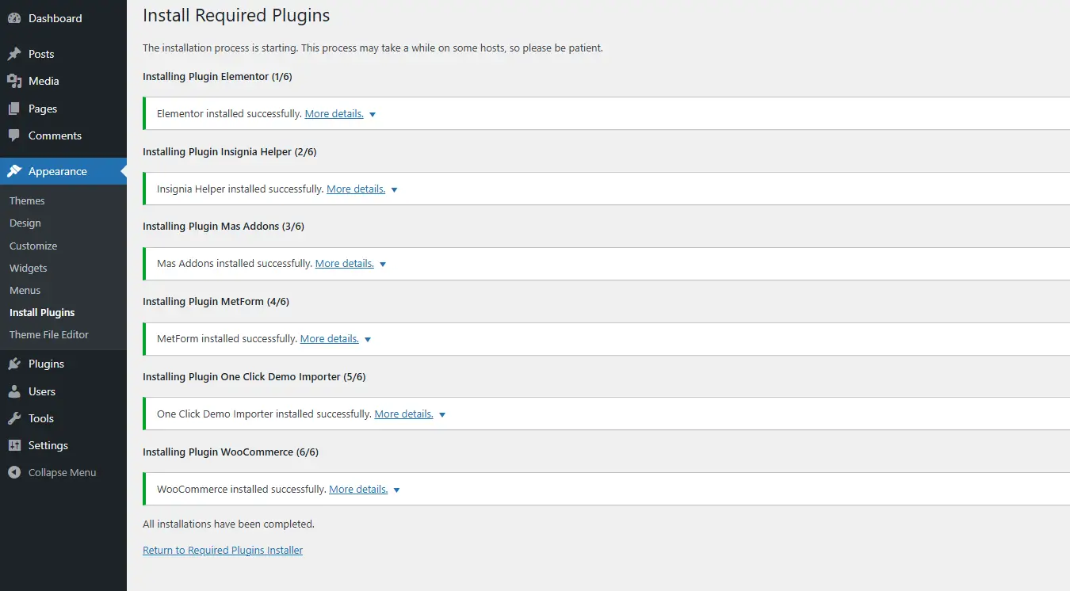The image size is (1070, 591).
Task: Click the Comments bubble icon
Action: [x=14, y=135]
